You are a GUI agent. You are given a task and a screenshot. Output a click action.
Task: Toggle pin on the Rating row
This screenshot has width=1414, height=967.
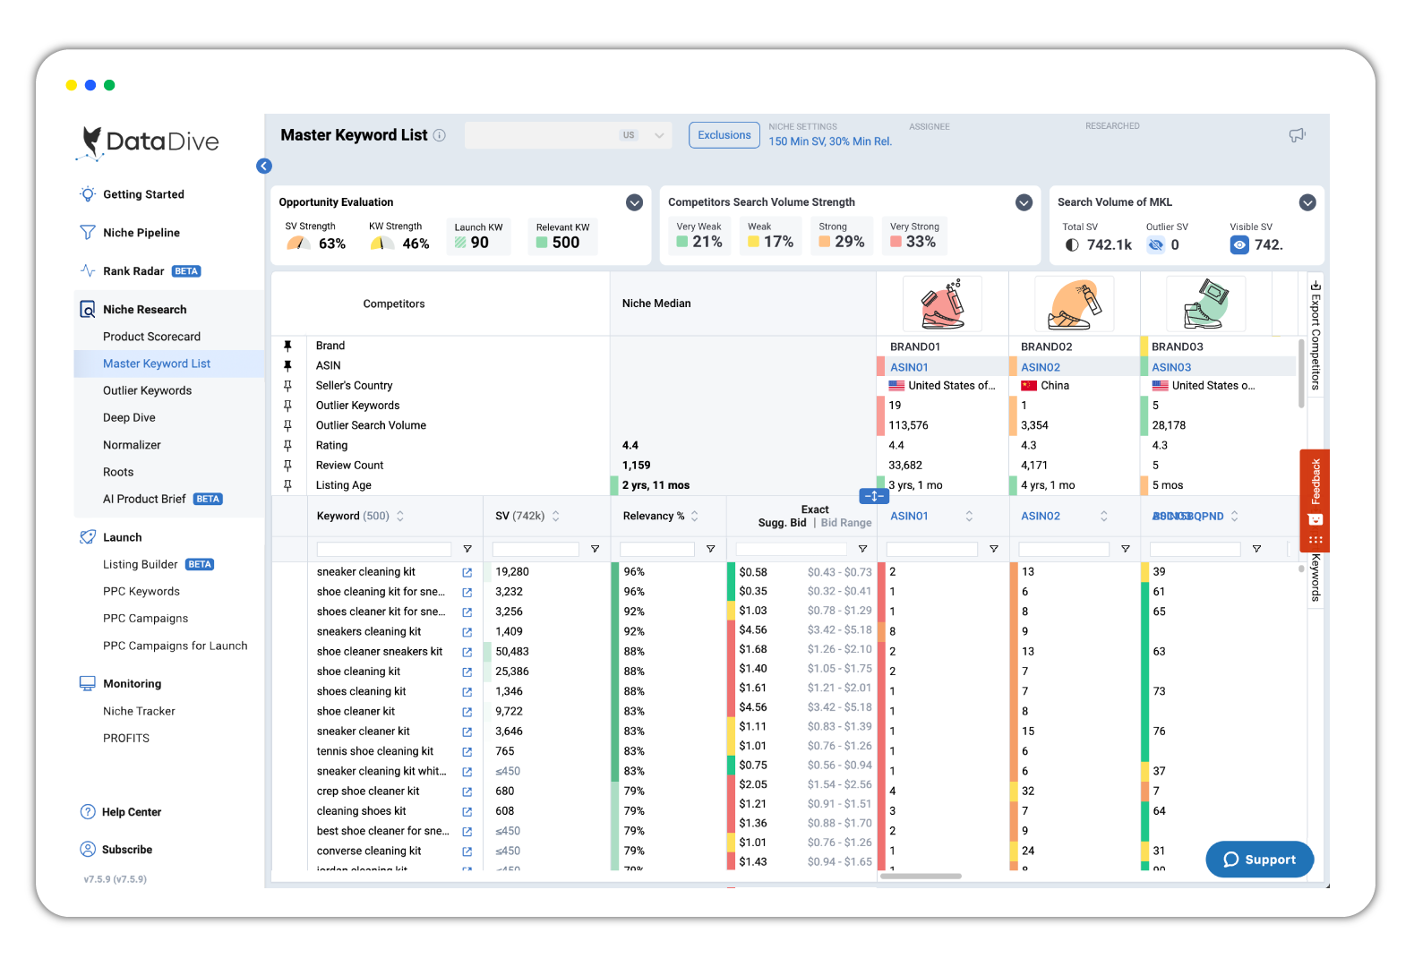287,445
